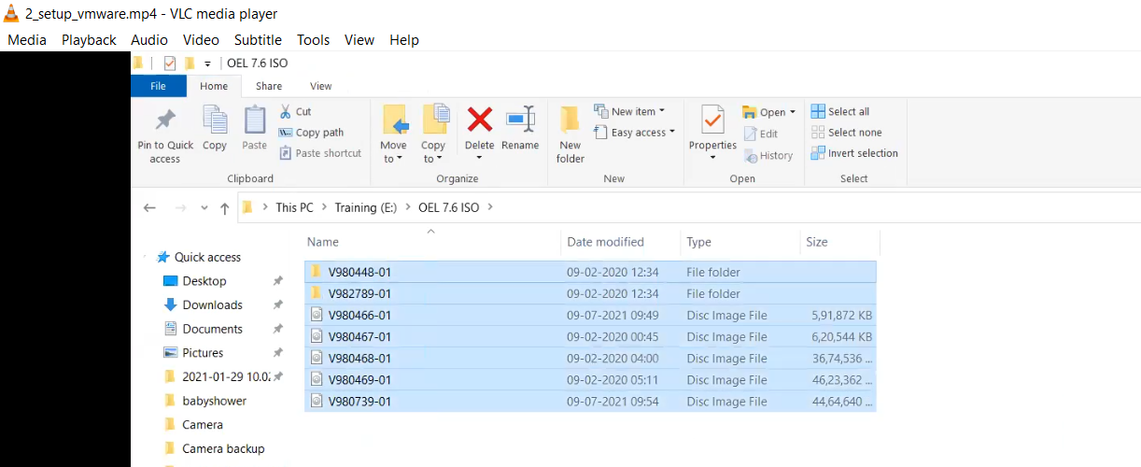Click the Copy to icon

coord(434,120)
